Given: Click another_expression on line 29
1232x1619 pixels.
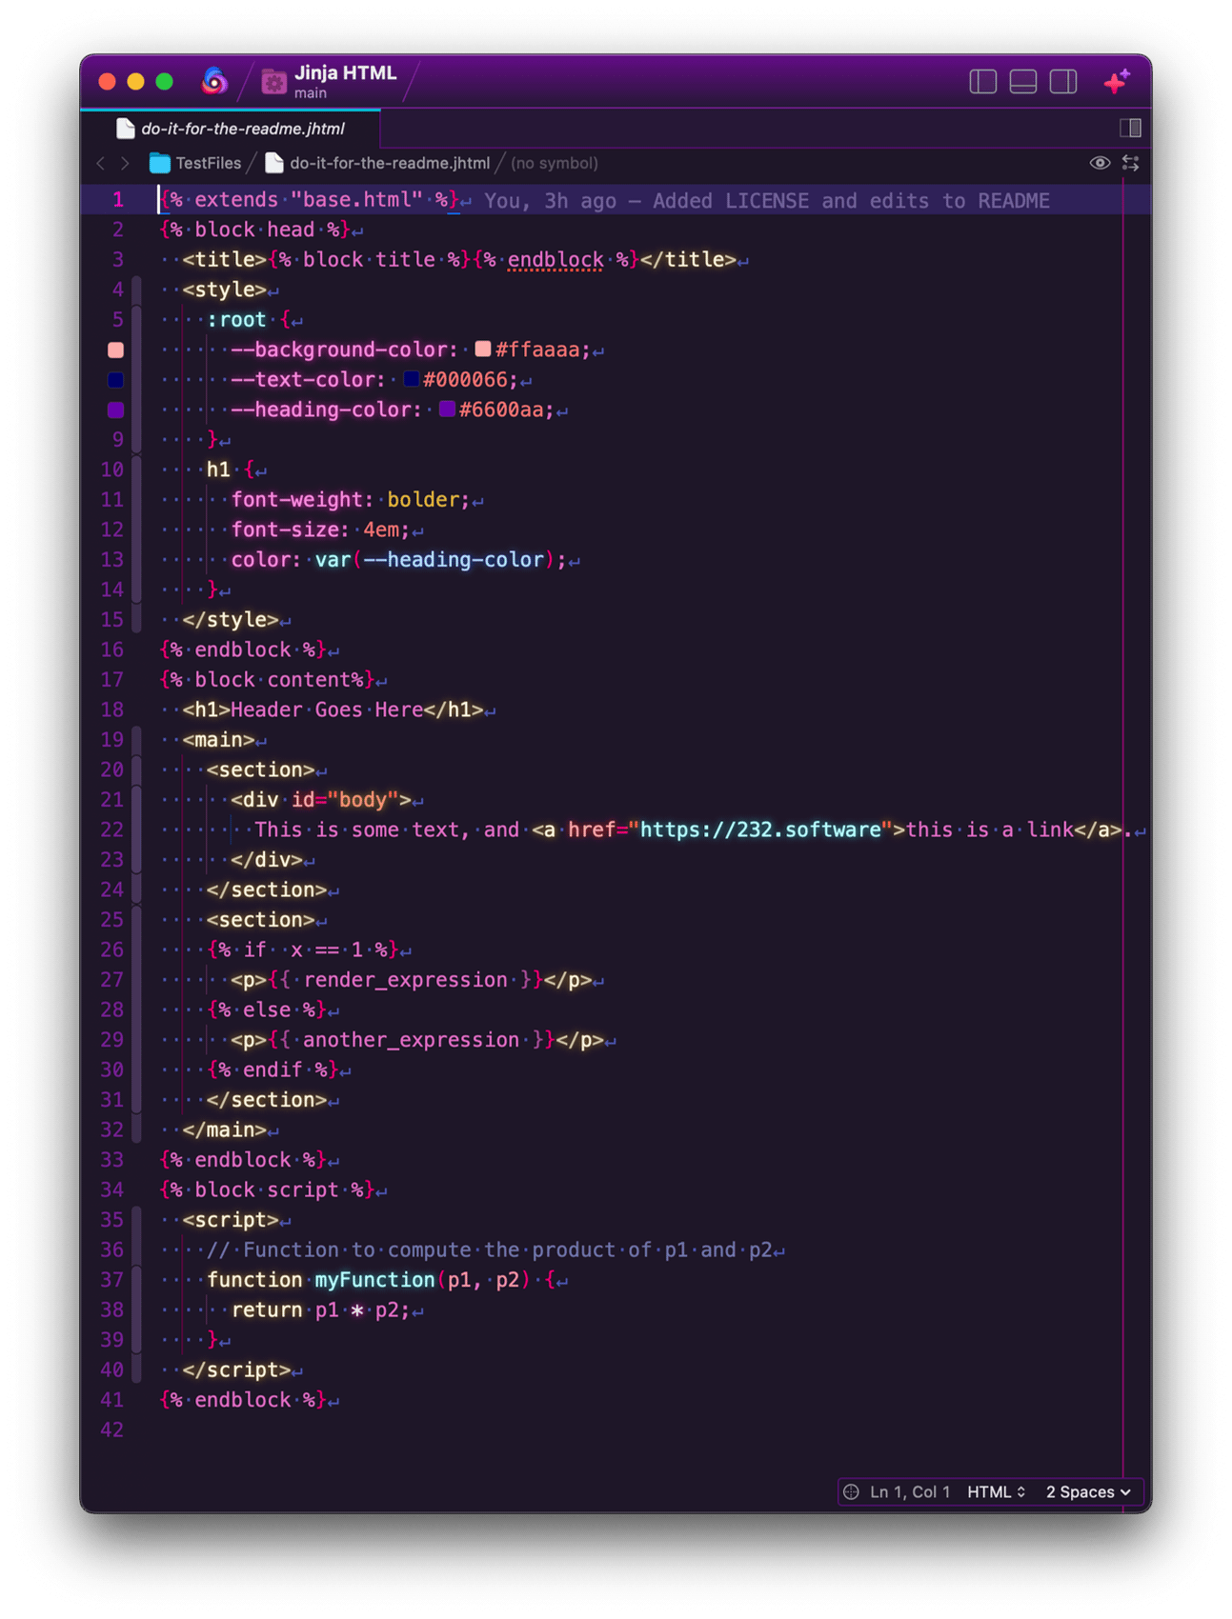Looking at the screenshot, I should (411, 1040).
